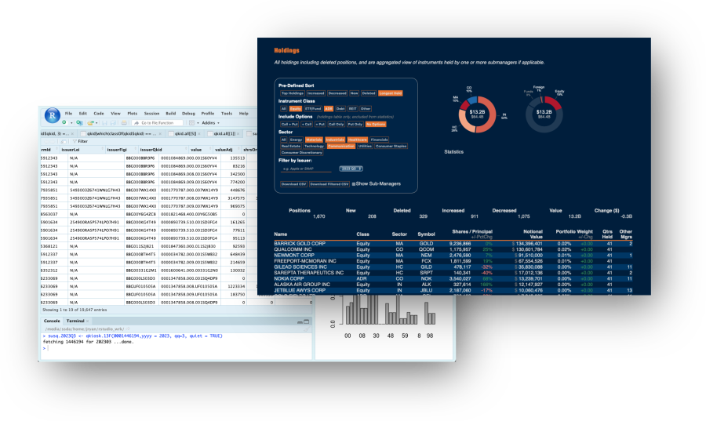706x421 pixels.
Task: Click the Download Filtered CSV button
Action: (329, 184)
